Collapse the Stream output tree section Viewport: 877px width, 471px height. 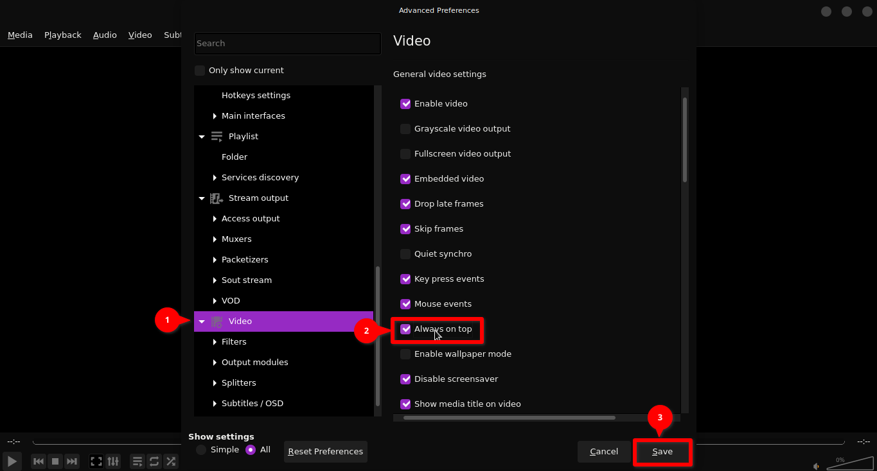(x=202, y=198)
